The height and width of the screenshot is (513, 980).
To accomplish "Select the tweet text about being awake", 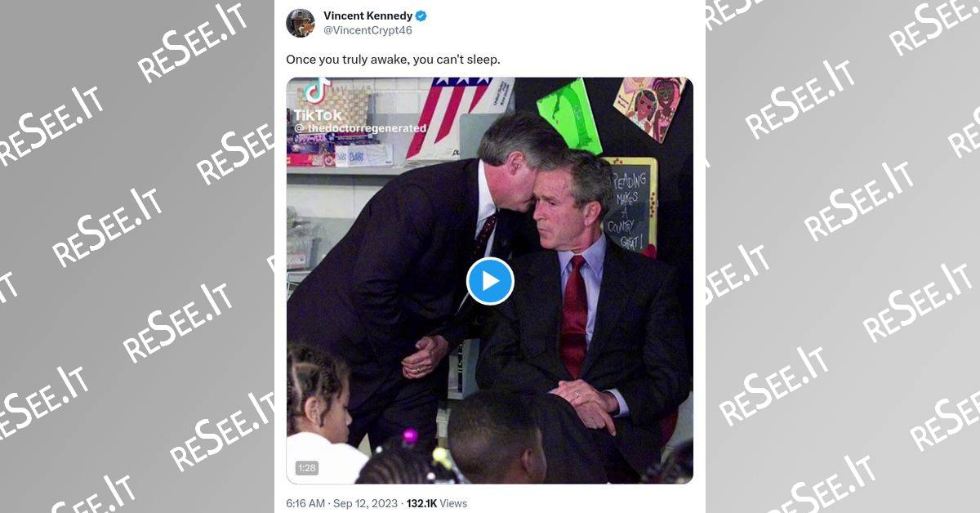I will point(393,60).
